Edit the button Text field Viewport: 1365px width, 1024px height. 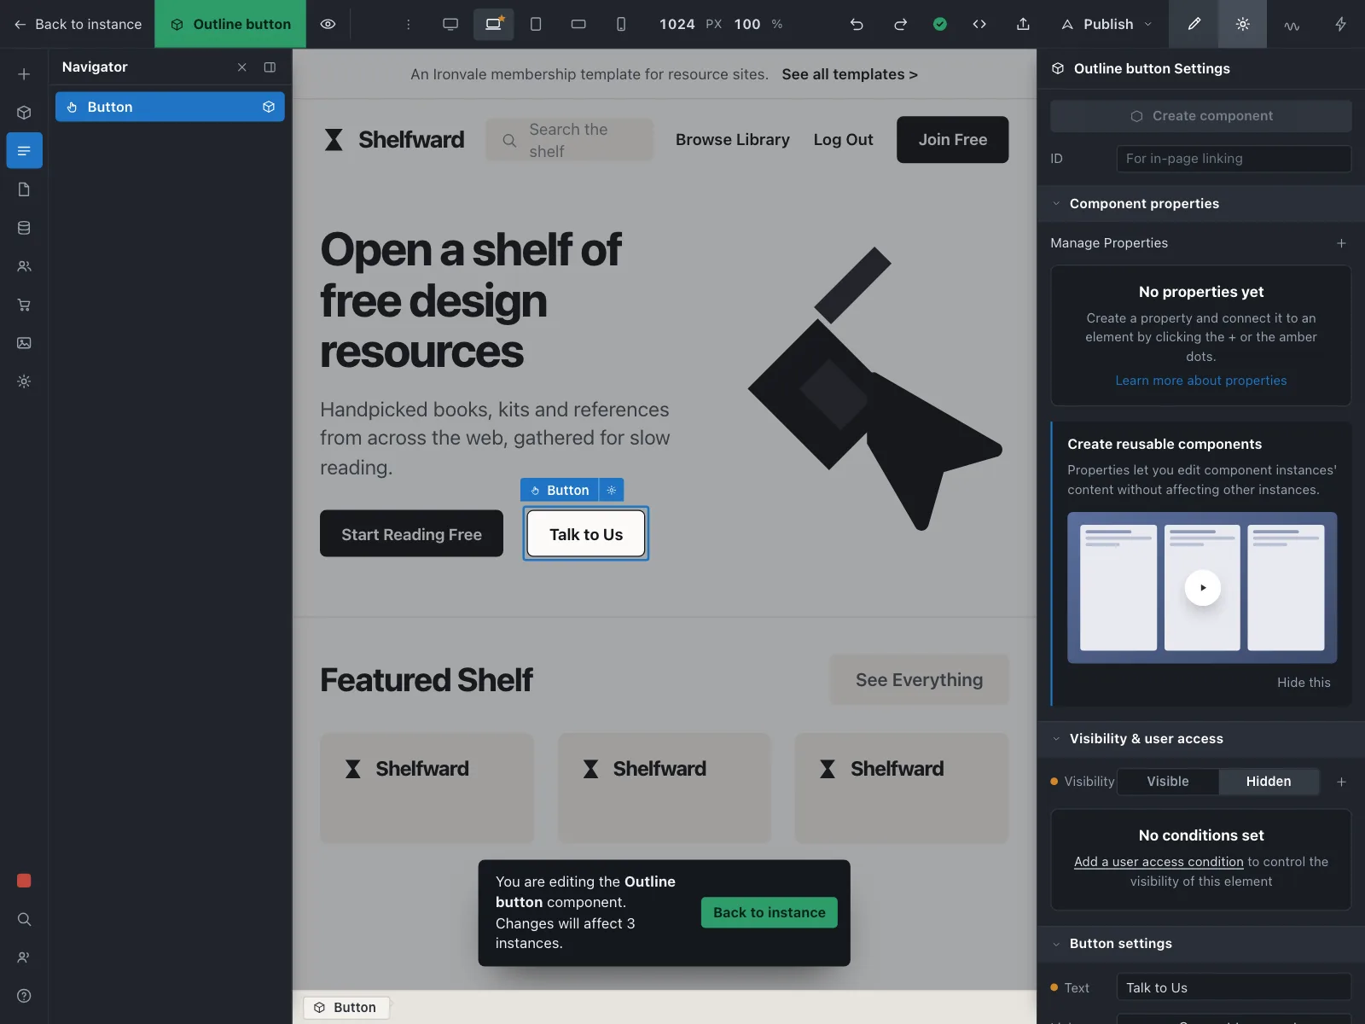pyautogui.click(x=1234, y=987)
